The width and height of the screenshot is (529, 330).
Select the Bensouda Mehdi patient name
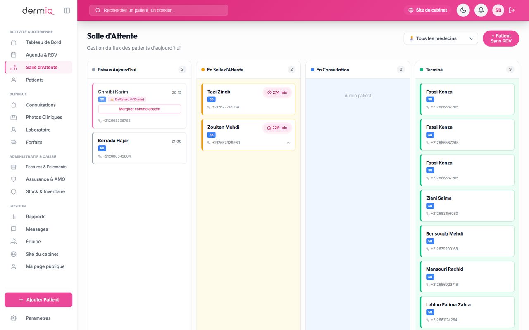click(444, 234)
